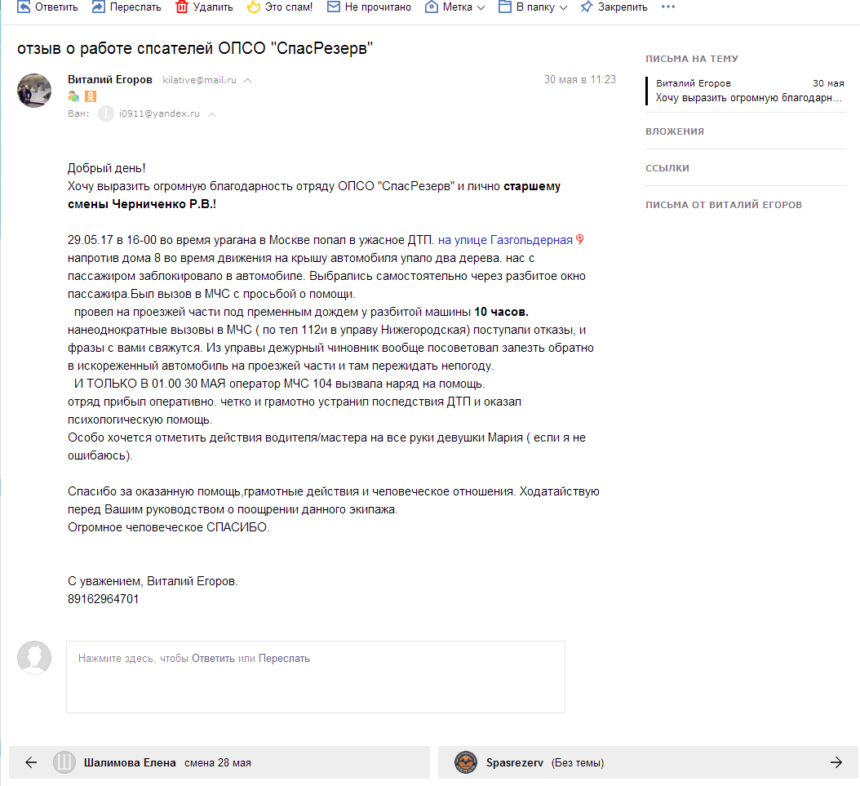Image resolution: width=860 pixels, height=786 pixels.
Task: Click the Не прочитано envelope icon
Action: (333, 7)
